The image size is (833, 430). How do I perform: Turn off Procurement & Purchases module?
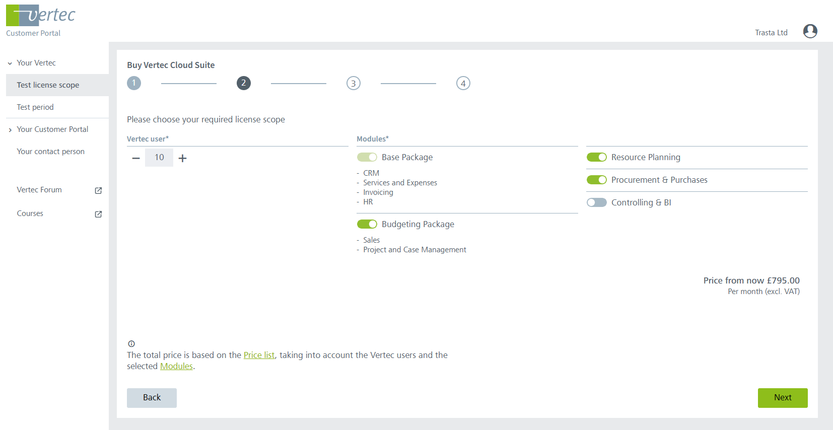[596, 180]
